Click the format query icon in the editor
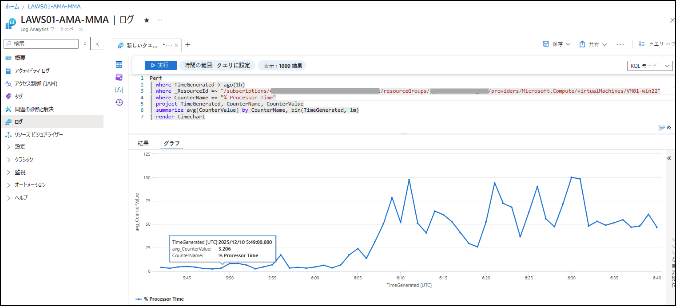This screenshot has height=306, width=676. 661,128
